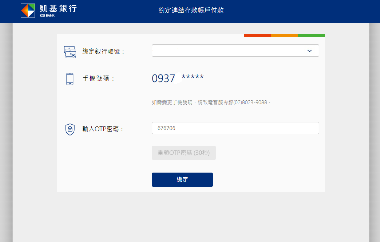Click the dropdown chevron arrow
The image size is (380, 242).
click(309, 51)
